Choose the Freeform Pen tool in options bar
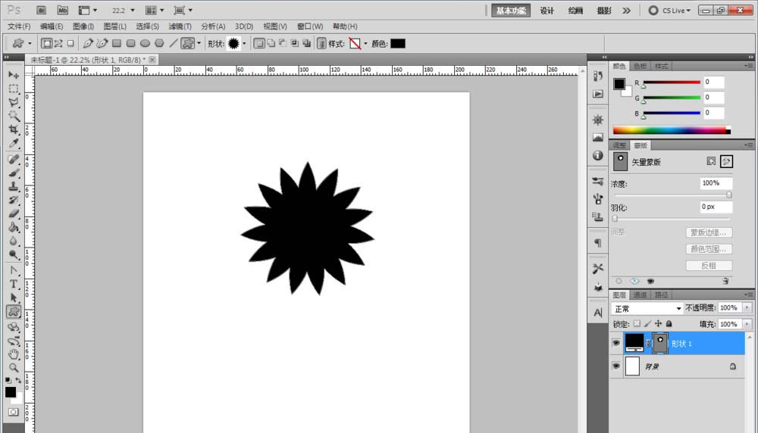 click(x=102, y=43)
